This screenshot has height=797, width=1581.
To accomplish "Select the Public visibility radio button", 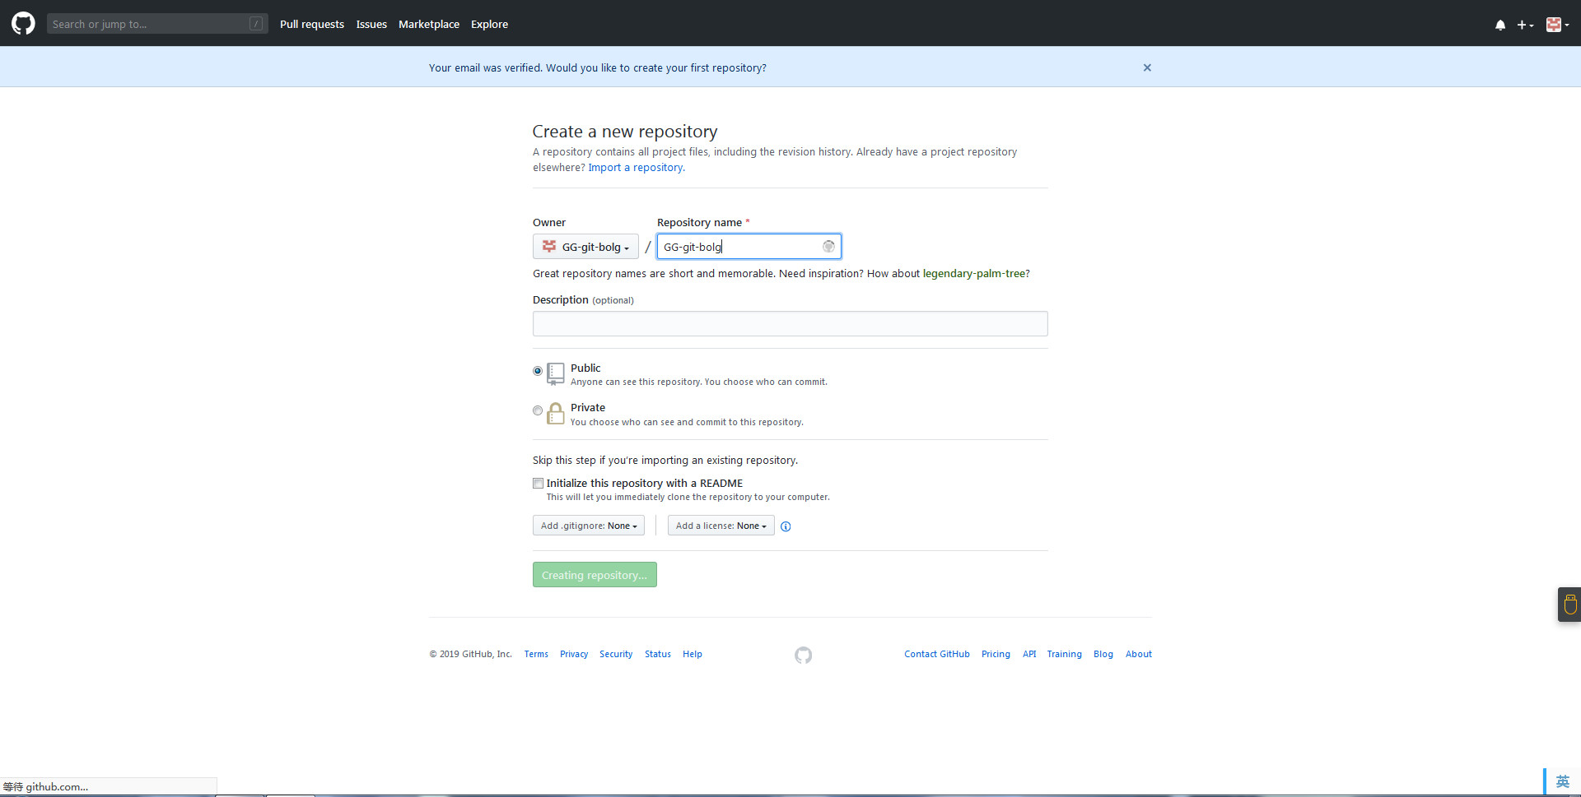I will click(x=538, y=371).
